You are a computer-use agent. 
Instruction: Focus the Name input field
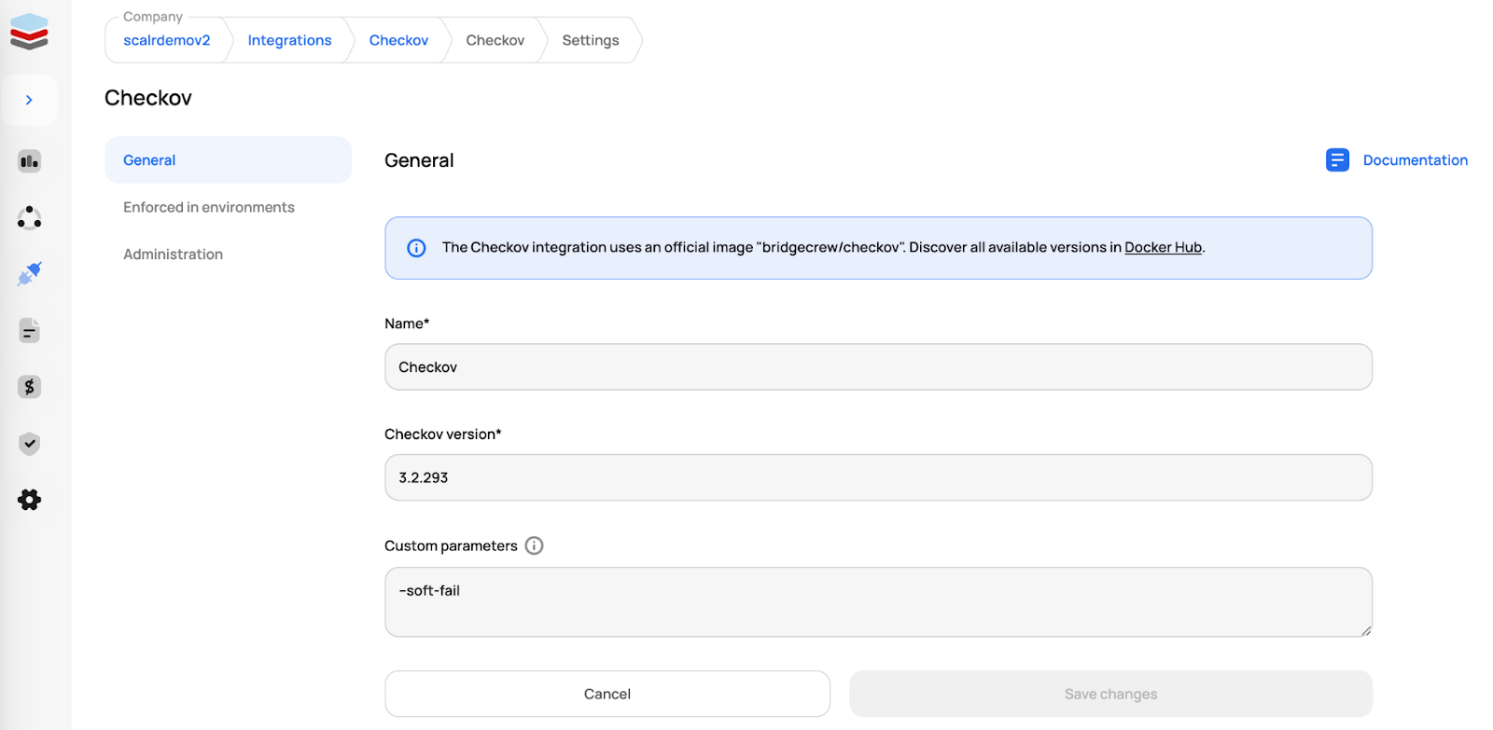coord(878,366)
